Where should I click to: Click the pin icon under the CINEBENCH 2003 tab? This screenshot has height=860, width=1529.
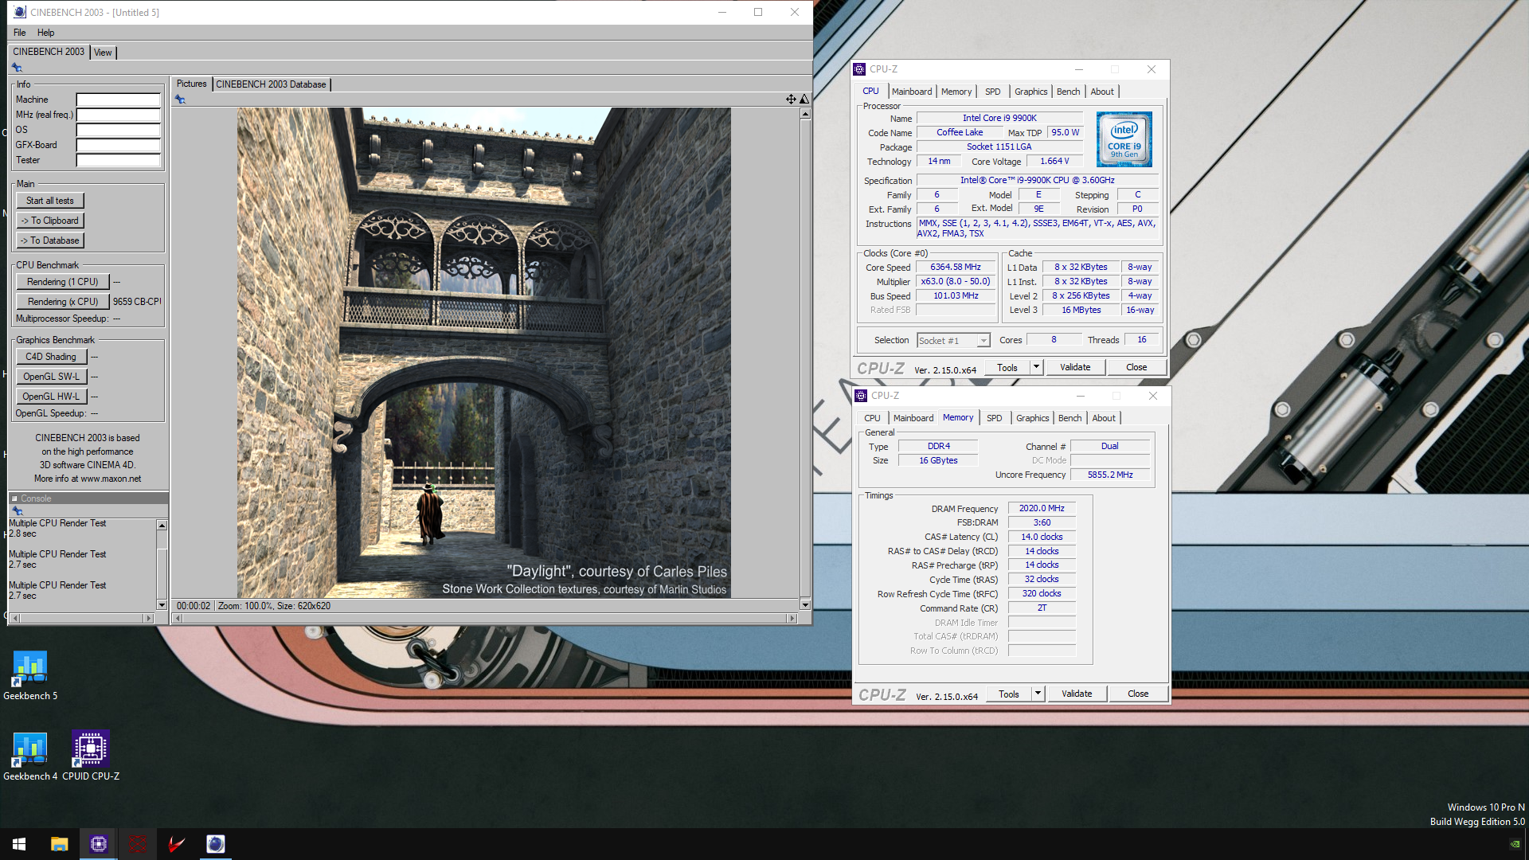(x=17, y=68)
